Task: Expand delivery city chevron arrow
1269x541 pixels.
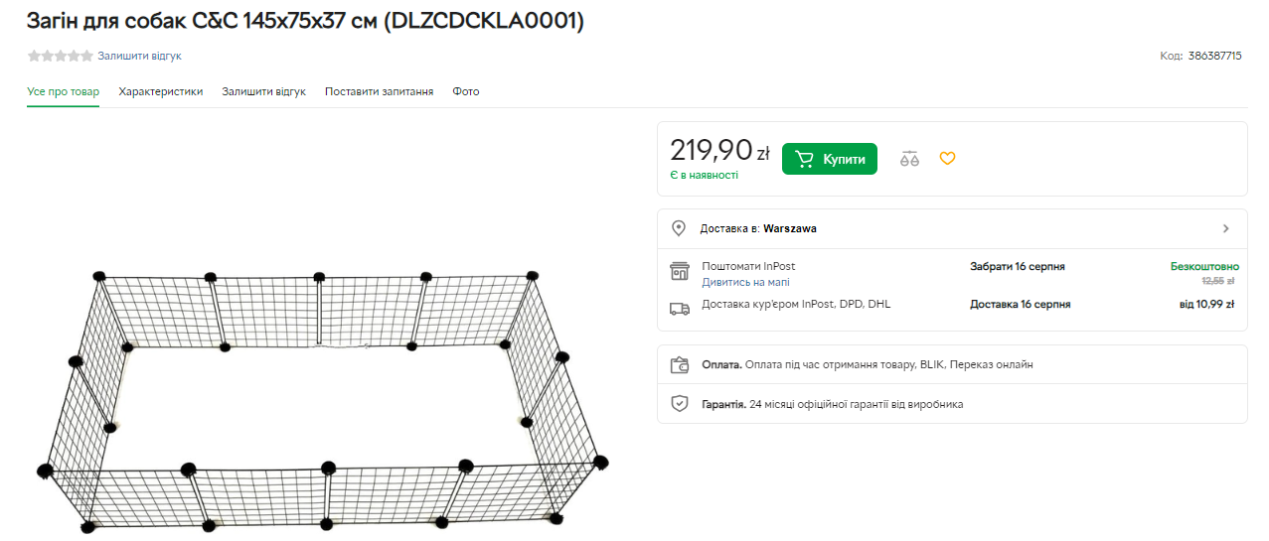Action: 1225,228
